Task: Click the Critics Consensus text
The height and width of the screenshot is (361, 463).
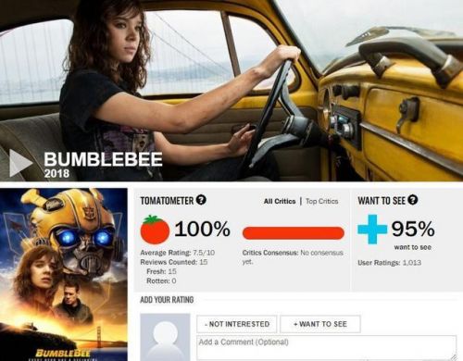Action: tap(293, 257)
